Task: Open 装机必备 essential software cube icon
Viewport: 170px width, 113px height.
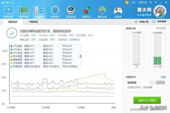Action: click(x=102, y=12)
